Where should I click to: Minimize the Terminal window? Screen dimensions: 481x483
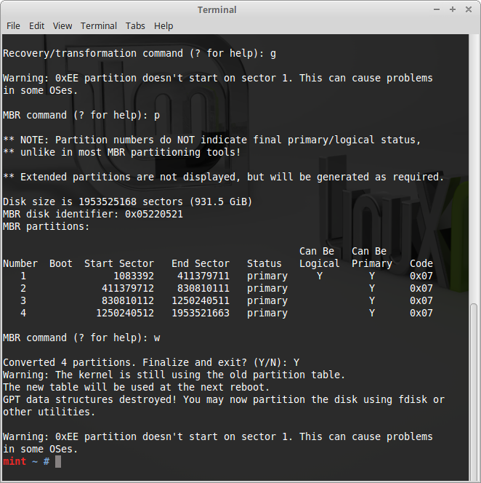[437, 9]
